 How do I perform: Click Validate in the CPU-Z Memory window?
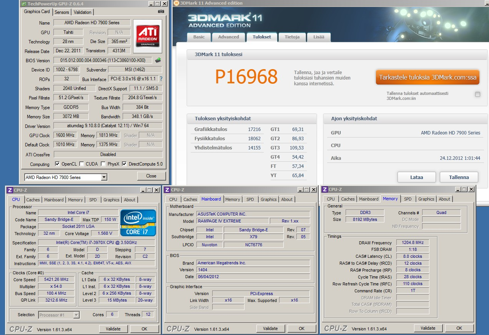pyautogui.click(x=428, y=328)
